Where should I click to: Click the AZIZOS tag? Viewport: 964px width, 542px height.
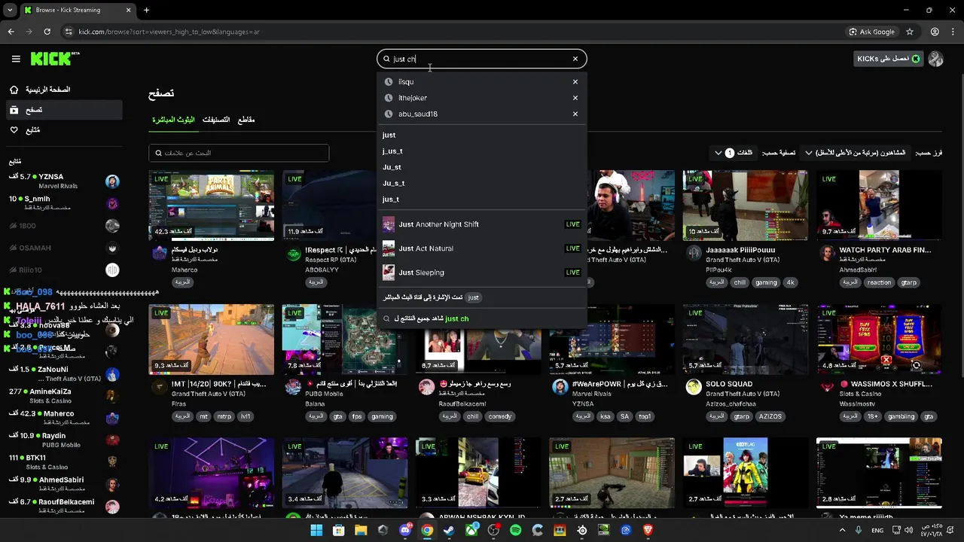pyautogui.click(x=770, y=416)
